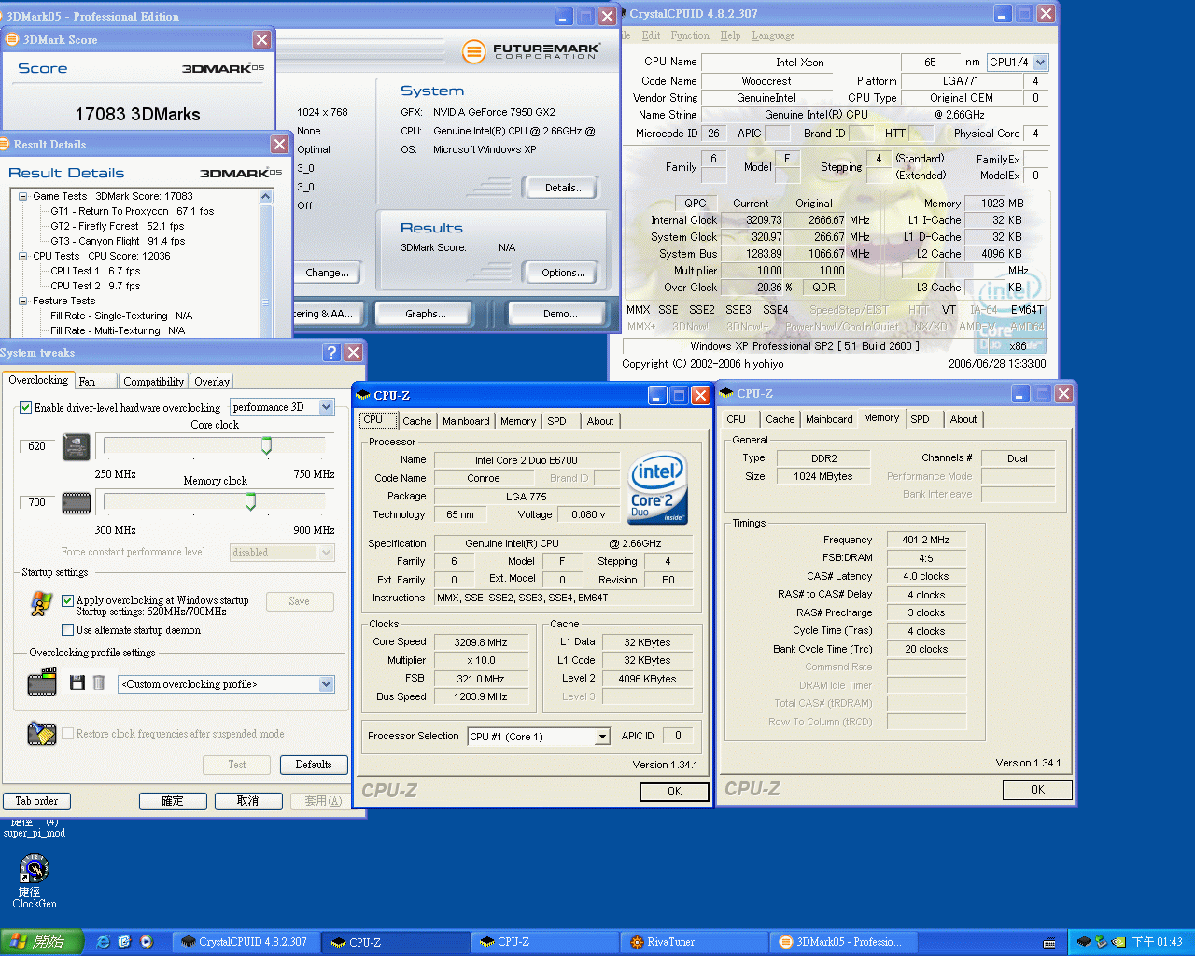Open the performance 3D mode dropdown
The height and width of the screenshot is (956, 1195).
pyautogui.click(x=326, y=407)
